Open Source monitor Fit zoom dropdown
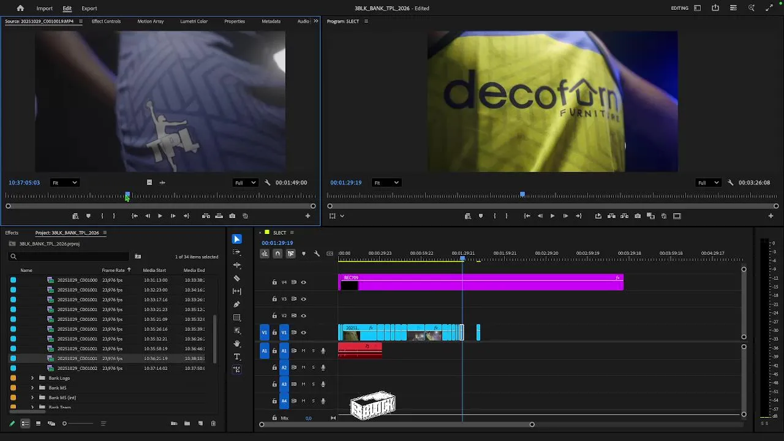 pos(64,183)
